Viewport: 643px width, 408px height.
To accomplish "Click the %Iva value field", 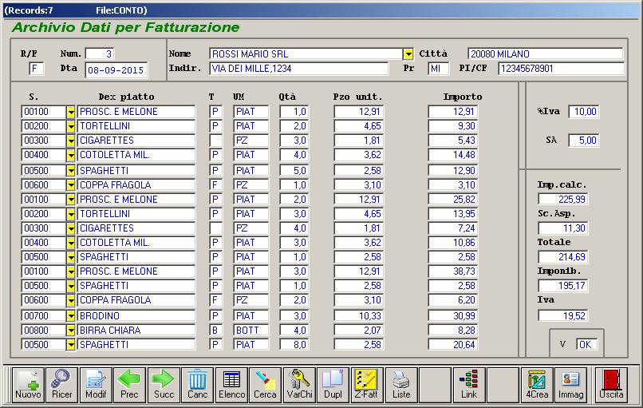I will [584, 112].
